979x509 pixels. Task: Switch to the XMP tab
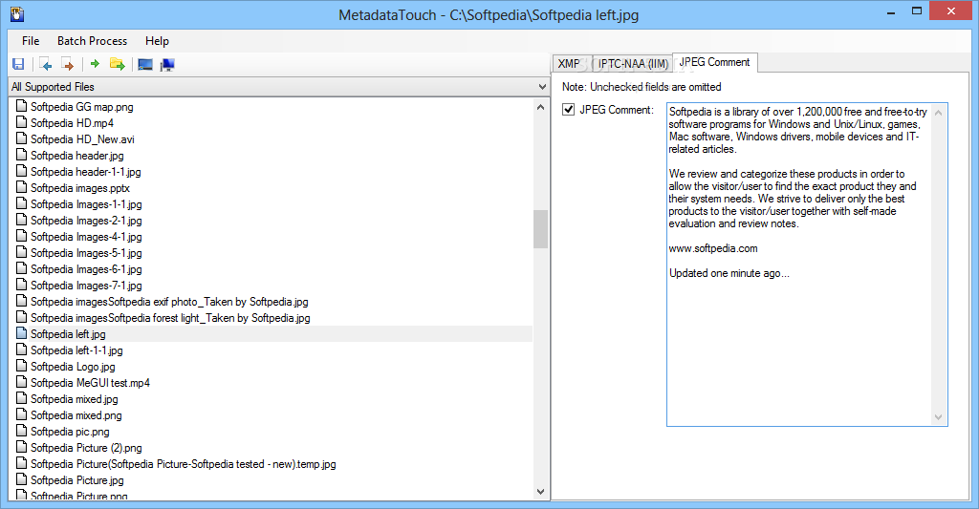[569, 64]
